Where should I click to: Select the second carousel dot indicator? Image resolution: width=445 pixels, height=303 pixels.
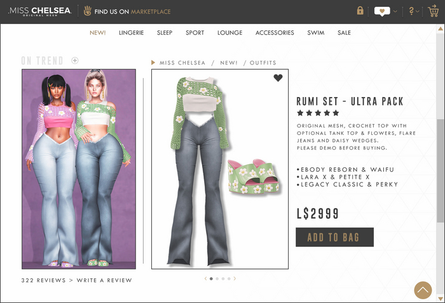(217, 279)
